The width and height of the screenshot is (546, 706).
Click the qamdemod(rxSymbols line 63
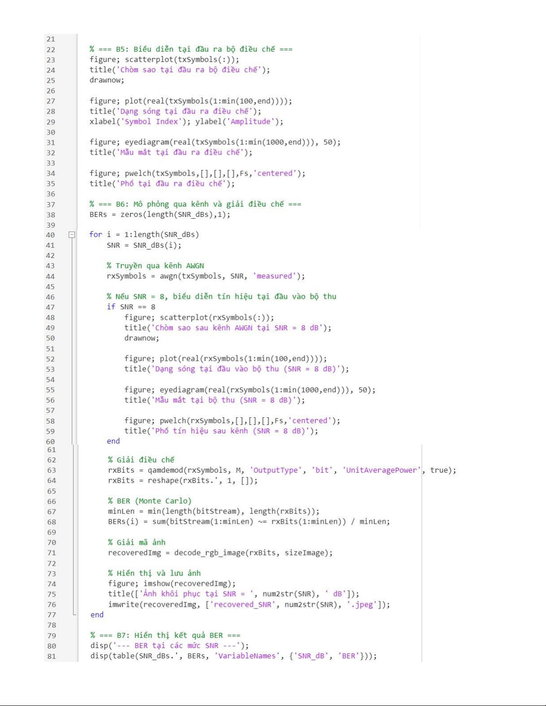[282, 470]
